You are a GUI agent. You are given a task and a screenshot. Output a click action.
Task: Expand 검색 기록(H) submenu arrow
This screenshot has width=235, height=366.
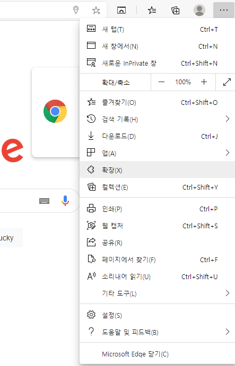pos(227,119)
